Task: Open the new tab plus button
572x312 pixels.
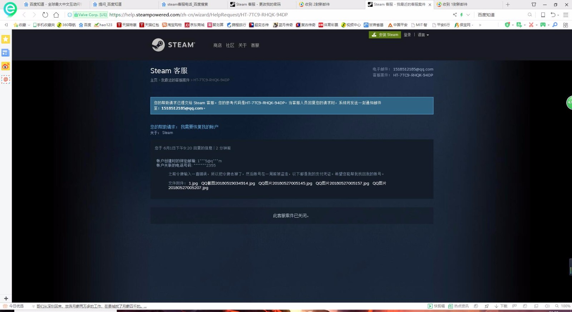Action: pyautogui.click(x=508, y=5)
